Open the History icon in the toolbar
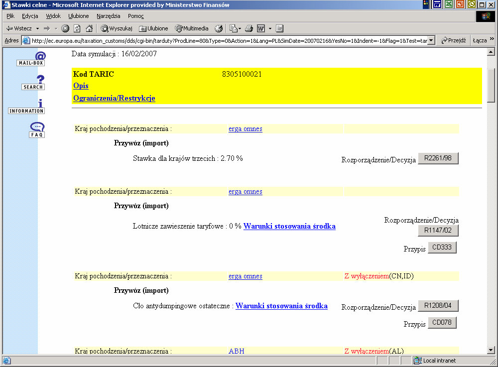This screenshot has width=498, height=367. click(219, 28)
